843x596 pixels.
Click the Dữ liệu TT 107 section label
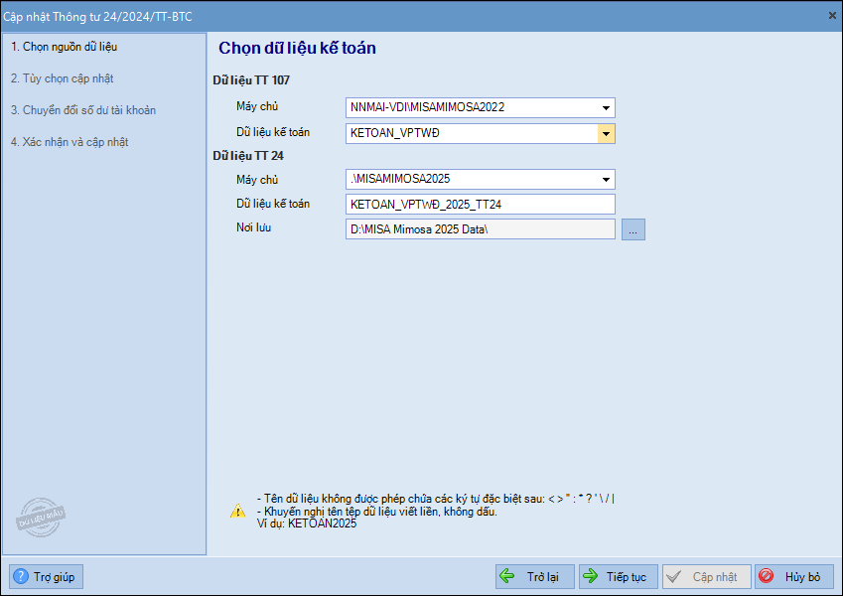[x=251, y=80]
